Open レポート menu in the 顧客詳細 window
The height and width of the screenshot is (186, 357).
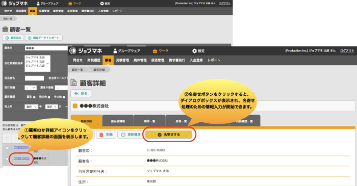214,60
